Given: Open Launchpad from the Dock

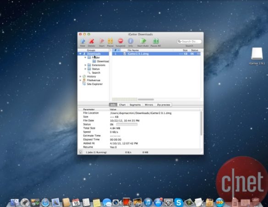Looking at the screenshot, I should pyautogui.click(x=25, y=202).
